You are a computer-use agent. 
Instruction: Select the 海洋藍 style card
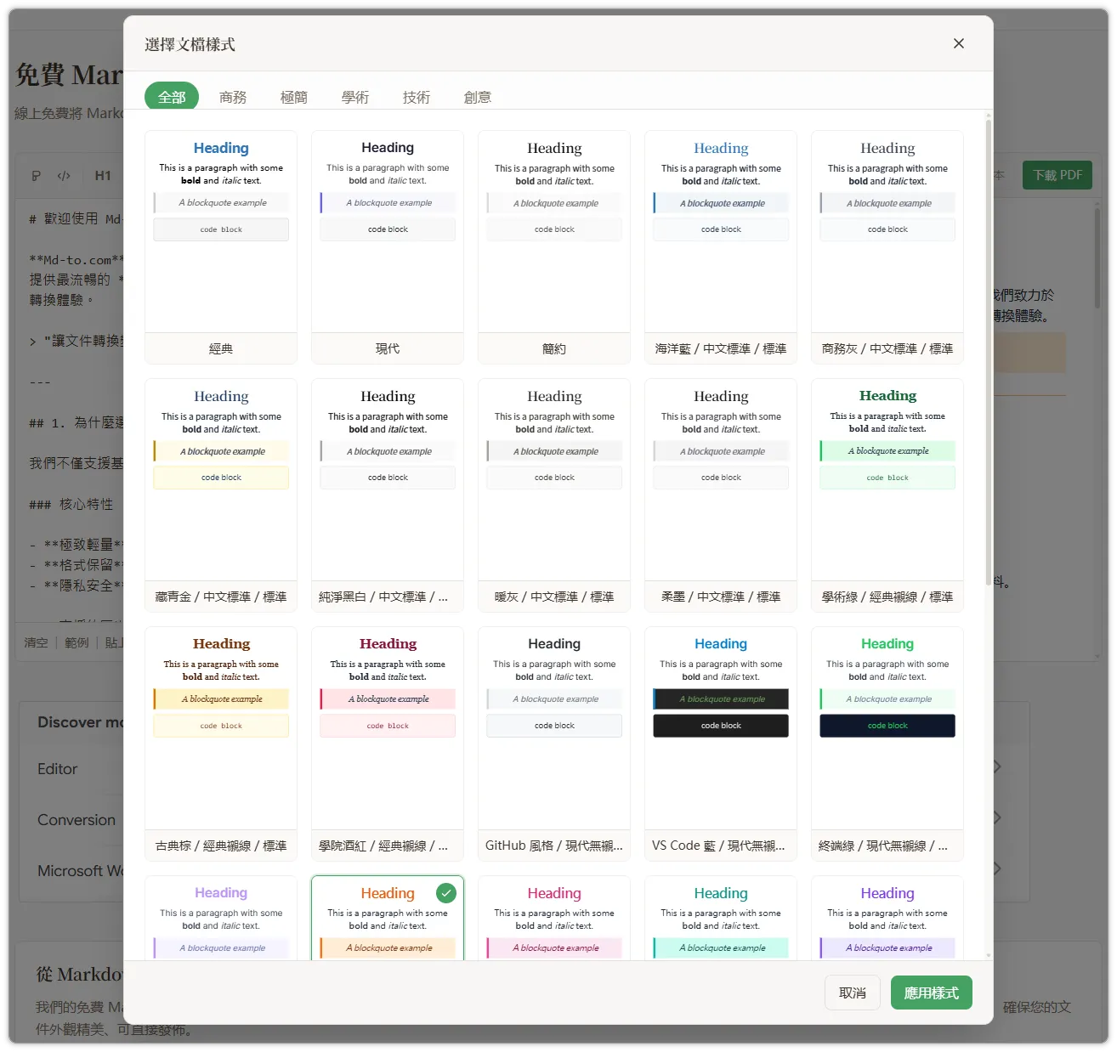(x=721, y=246)
